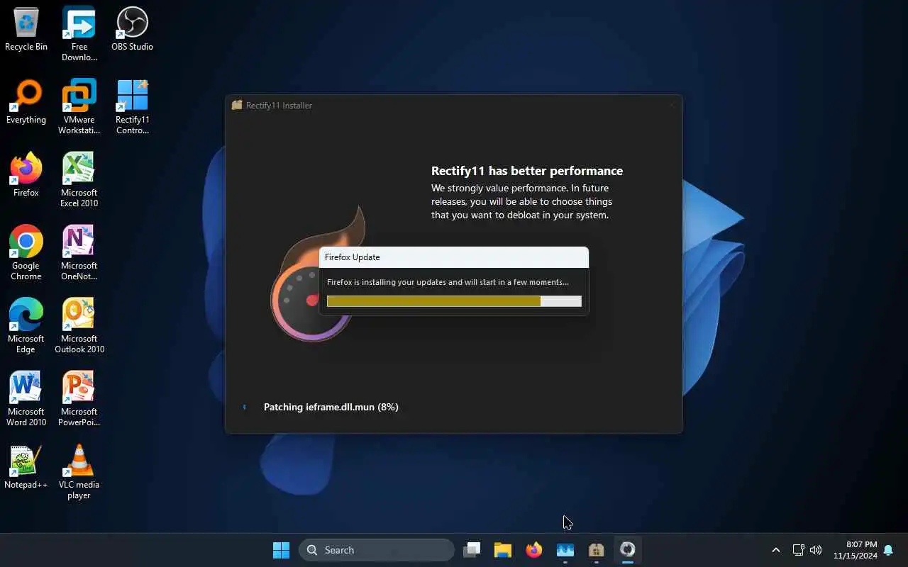
Task: Click the Firefox Update progress bar
Action: tap(454, 301)
